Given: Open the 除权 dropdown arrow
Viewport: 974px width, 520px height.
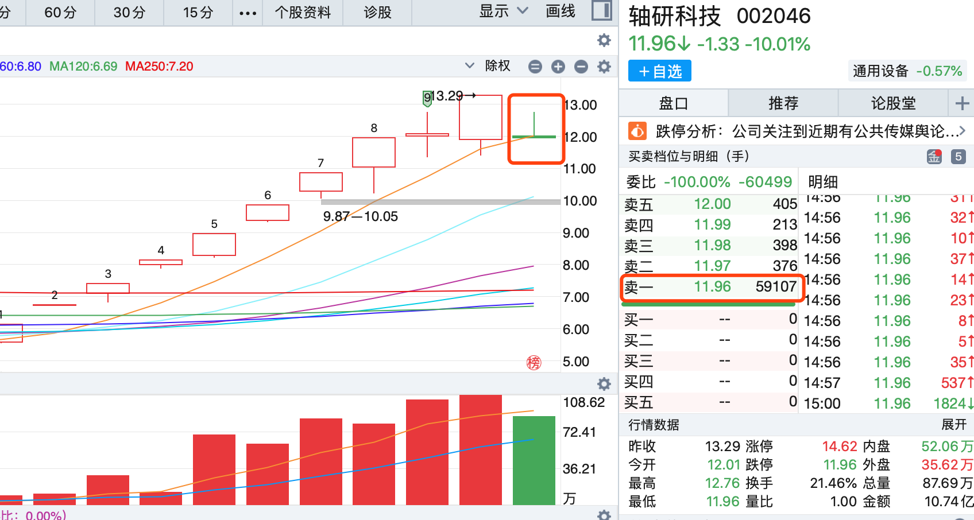Looking at the screenshot, I should tap(469, 65).
